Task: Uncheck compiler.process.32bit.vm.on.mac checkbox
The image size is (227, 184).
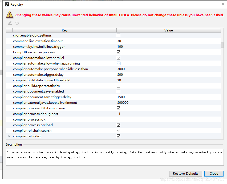Action: 118,108
